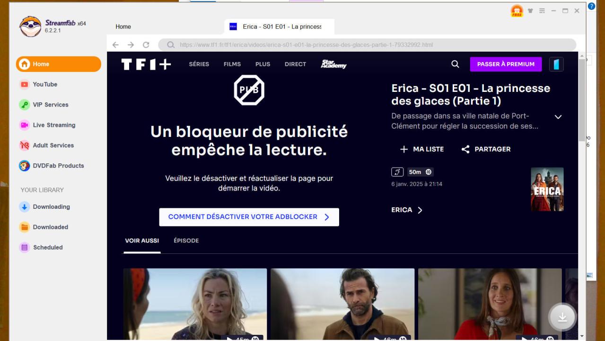Click the plus icon beside MA LISTE
This screenshot has height=341, width=605.
(x=404, y=149)
